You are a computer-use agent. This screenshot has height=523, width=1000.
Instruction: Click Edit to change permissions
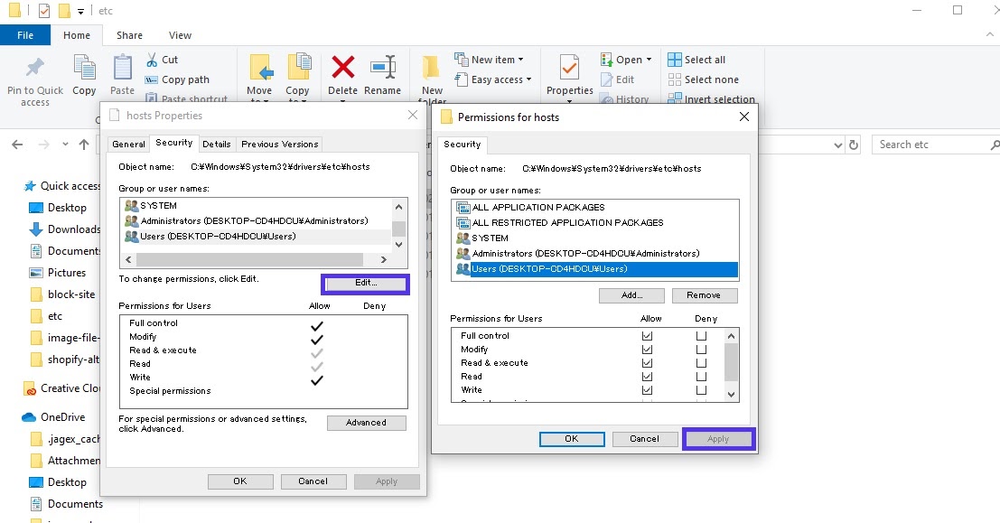click(x=365, y=284)
